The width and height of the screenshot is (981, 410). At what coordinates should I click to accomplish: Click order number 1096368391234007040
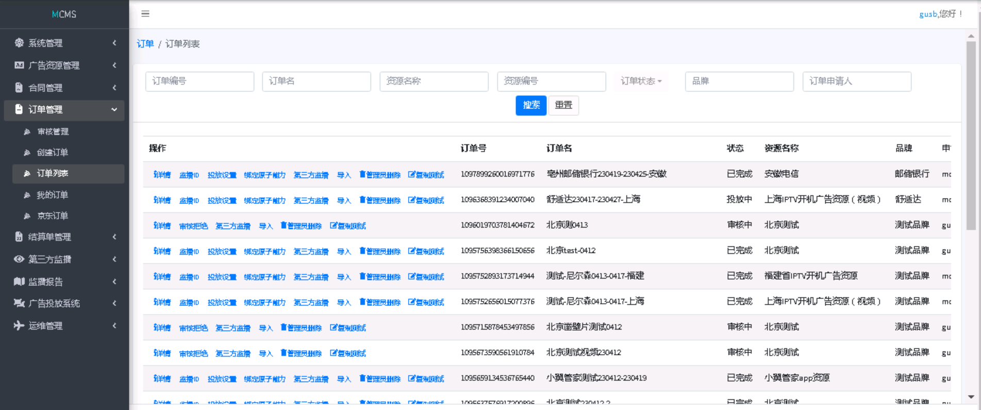(497, 199)
